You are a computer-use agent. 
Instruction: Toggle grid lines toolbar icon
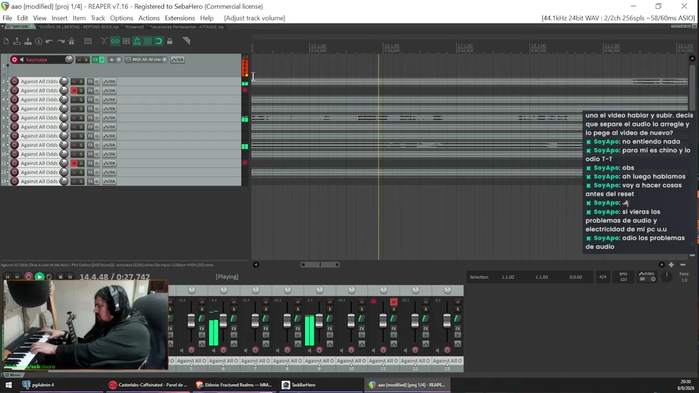point(148,41)
